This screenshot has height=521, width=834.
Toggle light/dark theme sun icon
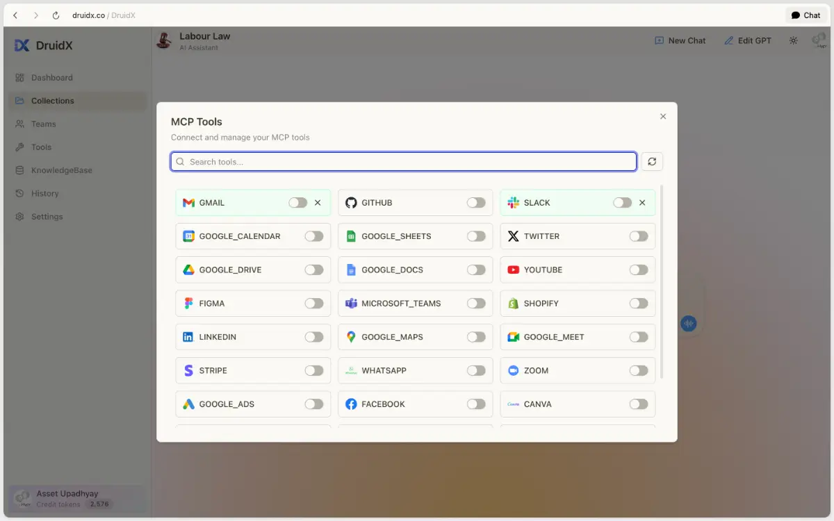point(793,41)
